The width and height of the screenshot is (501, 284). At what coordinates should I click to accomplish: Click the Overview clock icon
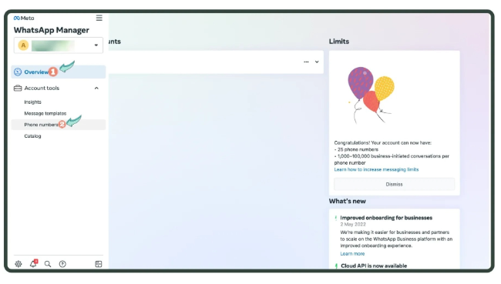[18, 72]
